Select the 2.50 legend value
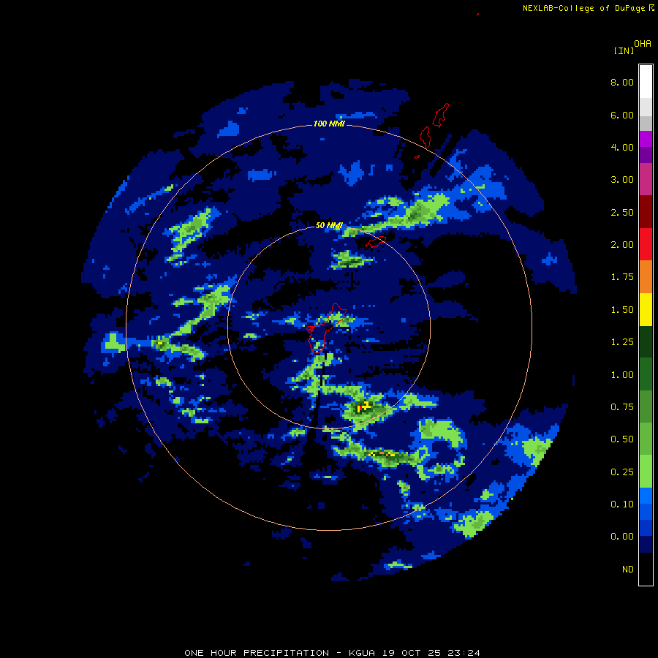 coord(622,212)
